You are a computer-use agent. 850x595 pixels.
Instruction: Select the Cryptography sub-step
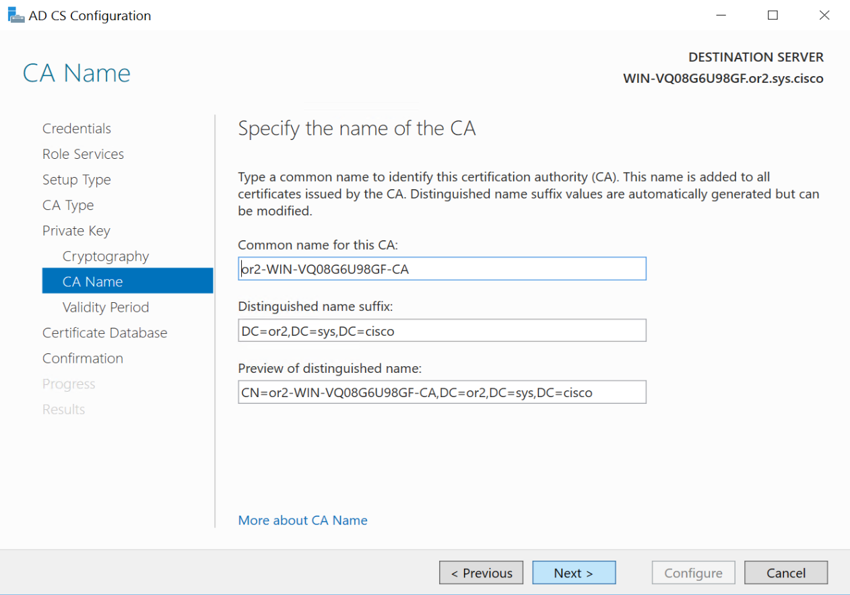click(106, 256)
